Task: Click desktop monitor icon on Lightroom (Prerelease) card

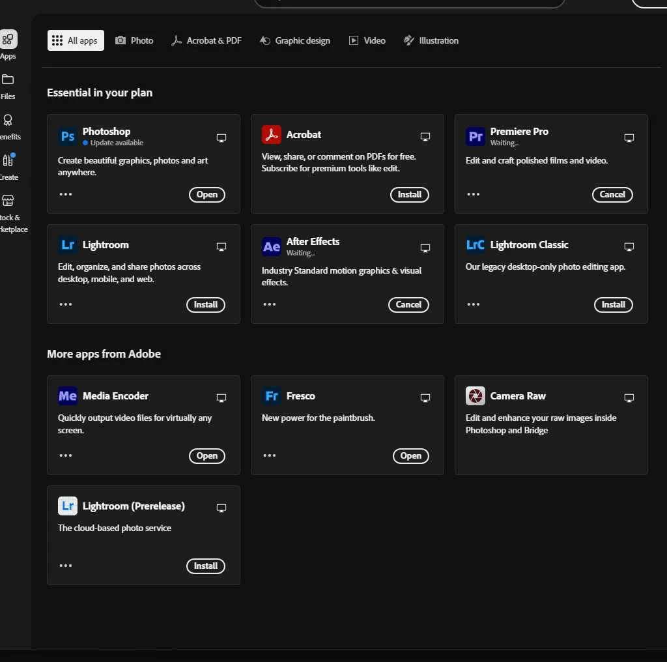Action: coord(221,508)
